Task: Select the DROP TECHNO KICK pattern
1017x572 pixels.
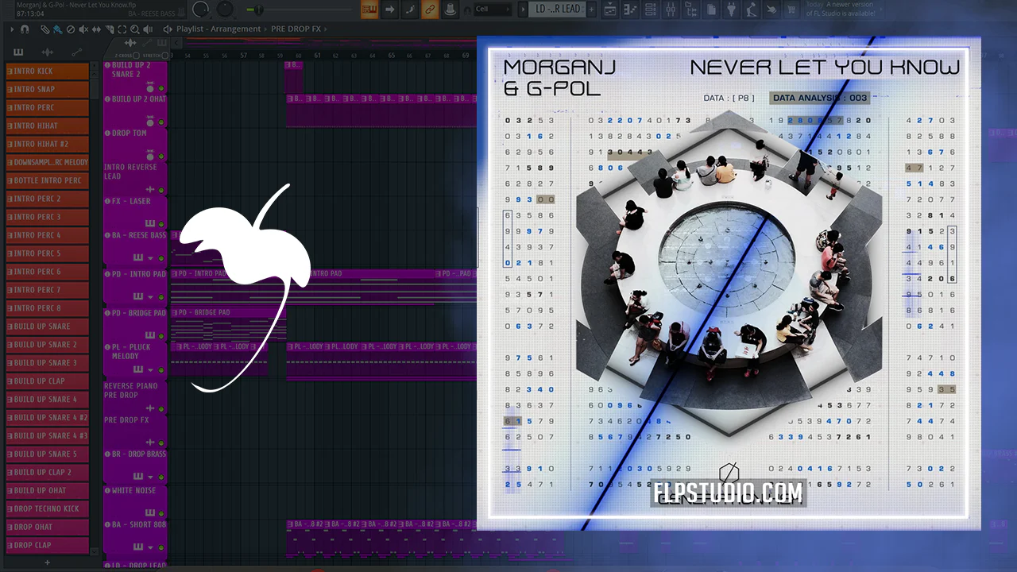Action: (x=48, y=509)
